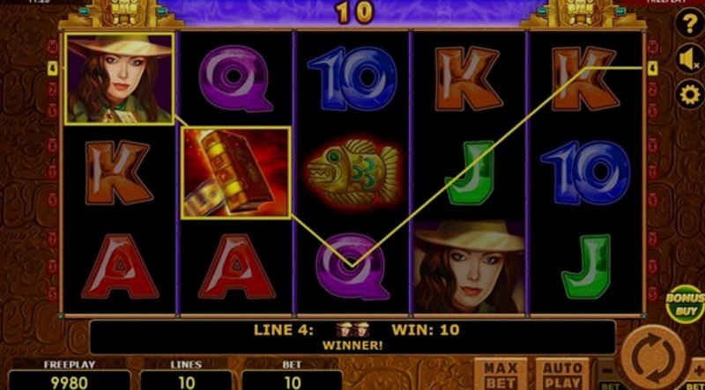Select highlighted line 4 marker on left
The image size is (705, 390).
[x=53, y=69]
